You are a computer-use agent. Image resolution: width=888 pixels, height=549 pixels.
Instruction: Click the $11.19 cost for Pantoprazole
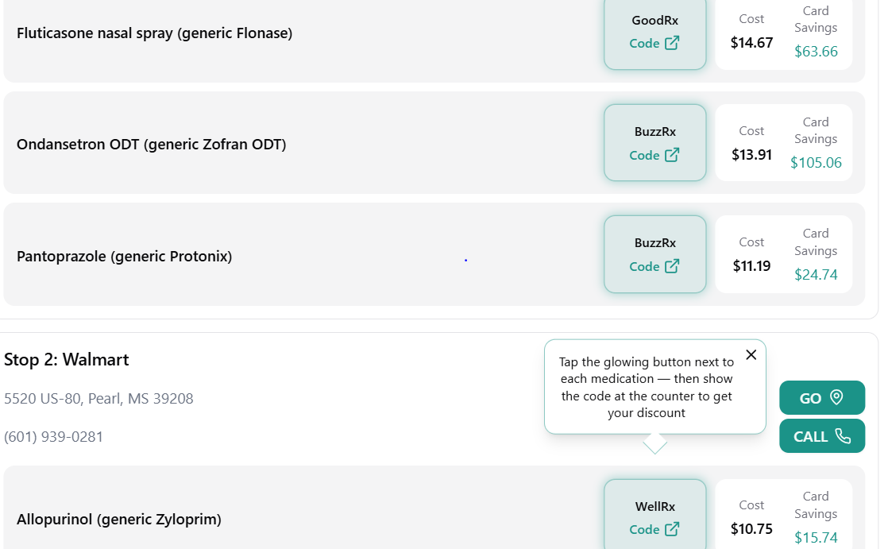(x=751, y=266)
